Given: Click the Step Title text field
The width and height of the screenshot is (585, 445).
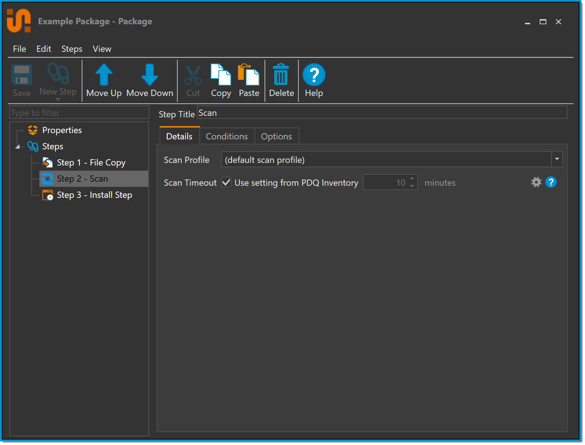Looking at the screenshot, I should (x=383, y=113).
